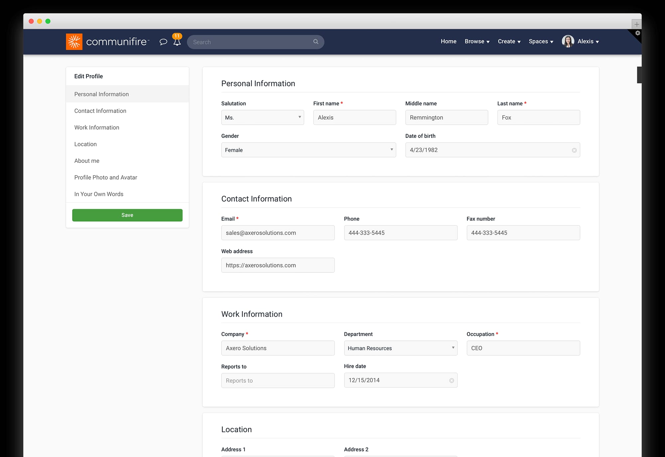Click the search magnifier icon
The width and height of the screenshot is (665, 457).
pyautogui.click(x=315, y=42)
